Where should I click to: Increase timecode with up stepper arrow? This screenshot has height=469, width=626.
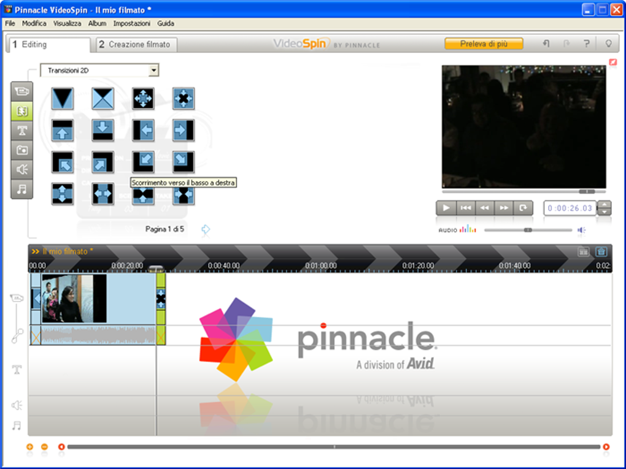pos(605,205)
